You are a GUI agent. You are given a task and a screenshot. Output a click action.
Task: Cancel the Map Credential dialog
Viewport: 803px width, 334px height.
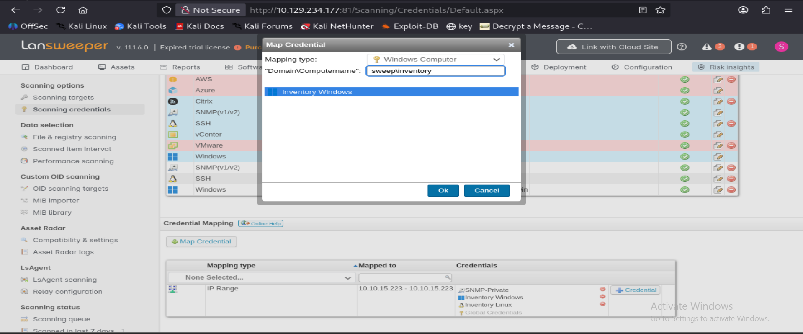[x=486, y=191]
